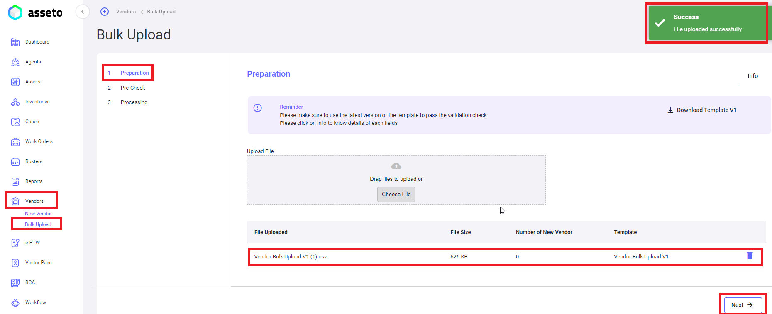Click the Next button
Screen dimensions: 772x314
click(x=743, y=305)
